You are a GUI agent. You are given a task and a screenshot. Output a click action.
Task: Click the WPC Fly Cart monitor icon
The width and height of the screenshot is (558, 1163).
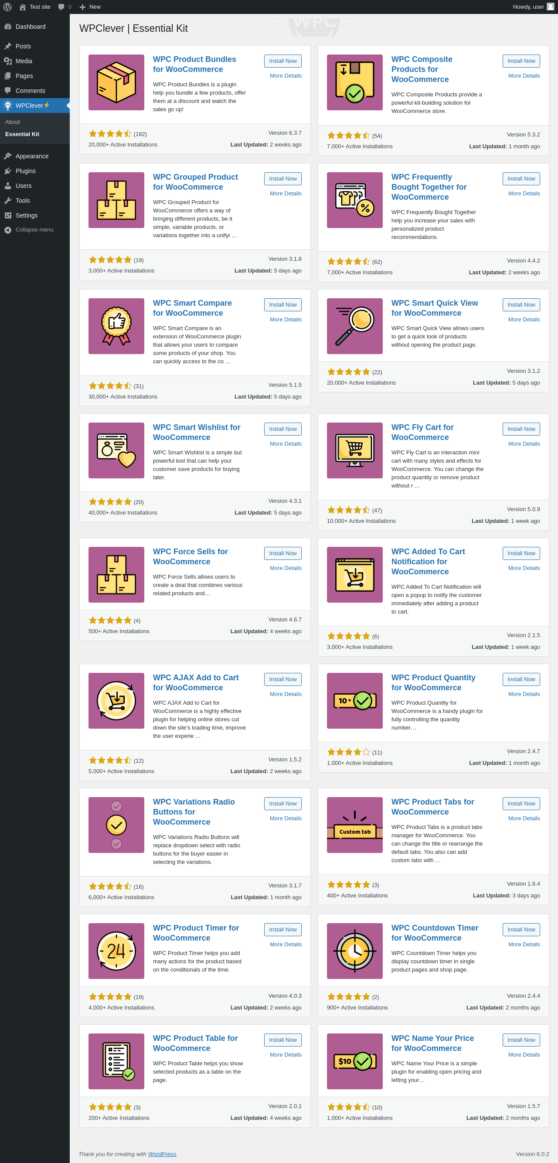point(355,450)
